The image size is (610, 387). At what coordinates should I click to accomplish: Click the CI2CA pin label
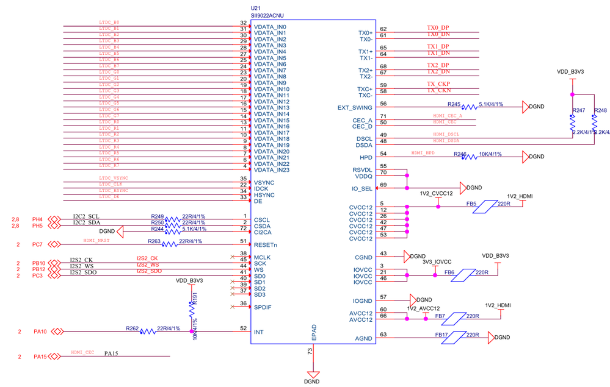click(263, 233)
